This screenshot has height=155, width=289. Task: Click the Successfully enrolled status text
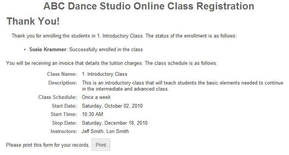pos(106,49)
